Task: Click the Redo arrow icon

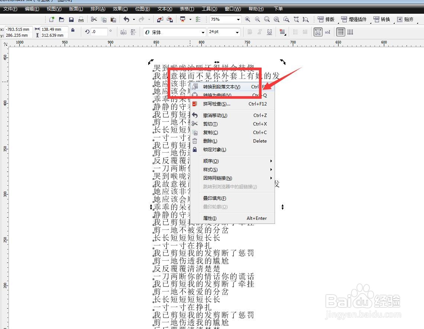Action: click(142, 19)
